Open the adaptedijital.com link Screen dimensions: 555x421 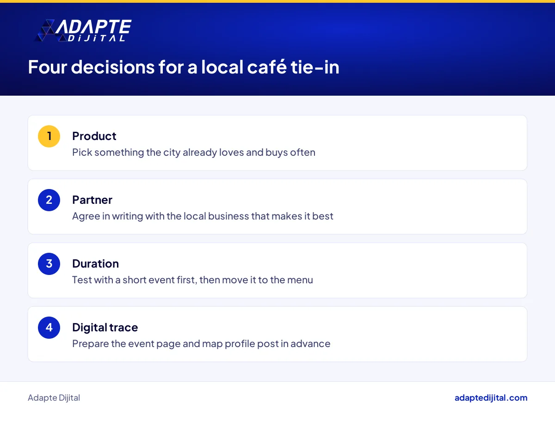491,398
